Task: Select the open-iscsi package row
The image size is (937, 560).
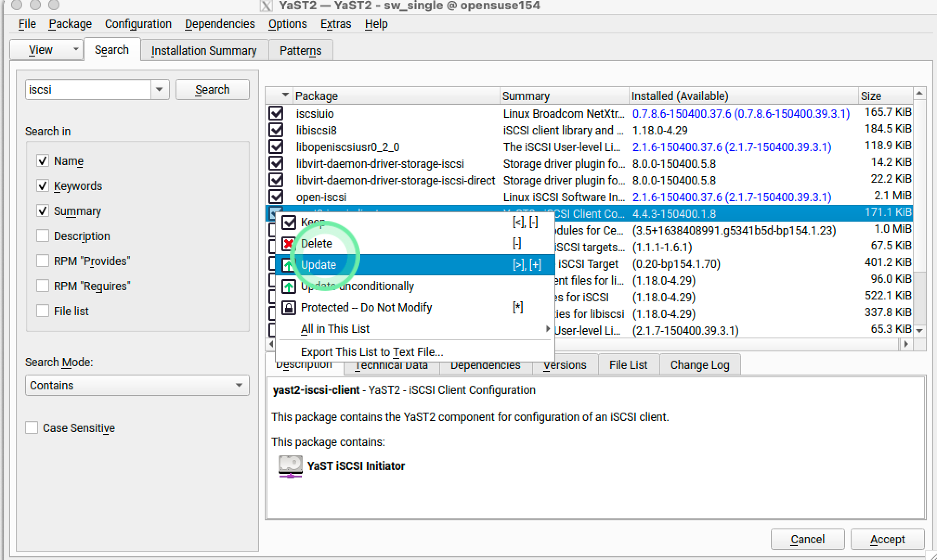Action: point(589,197)
